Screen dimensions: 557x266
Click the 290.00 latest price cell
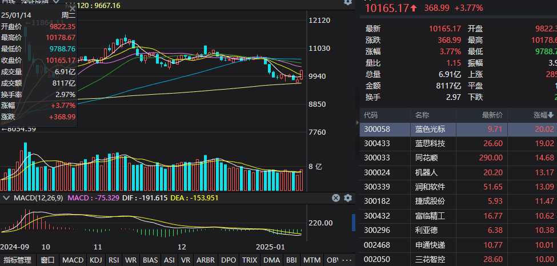[491, 158]
